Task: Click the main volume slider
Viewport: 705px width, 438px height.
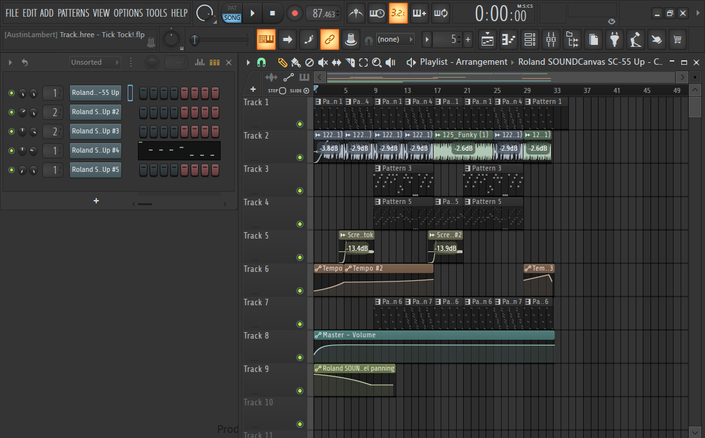Action: (x=219, y=40)
